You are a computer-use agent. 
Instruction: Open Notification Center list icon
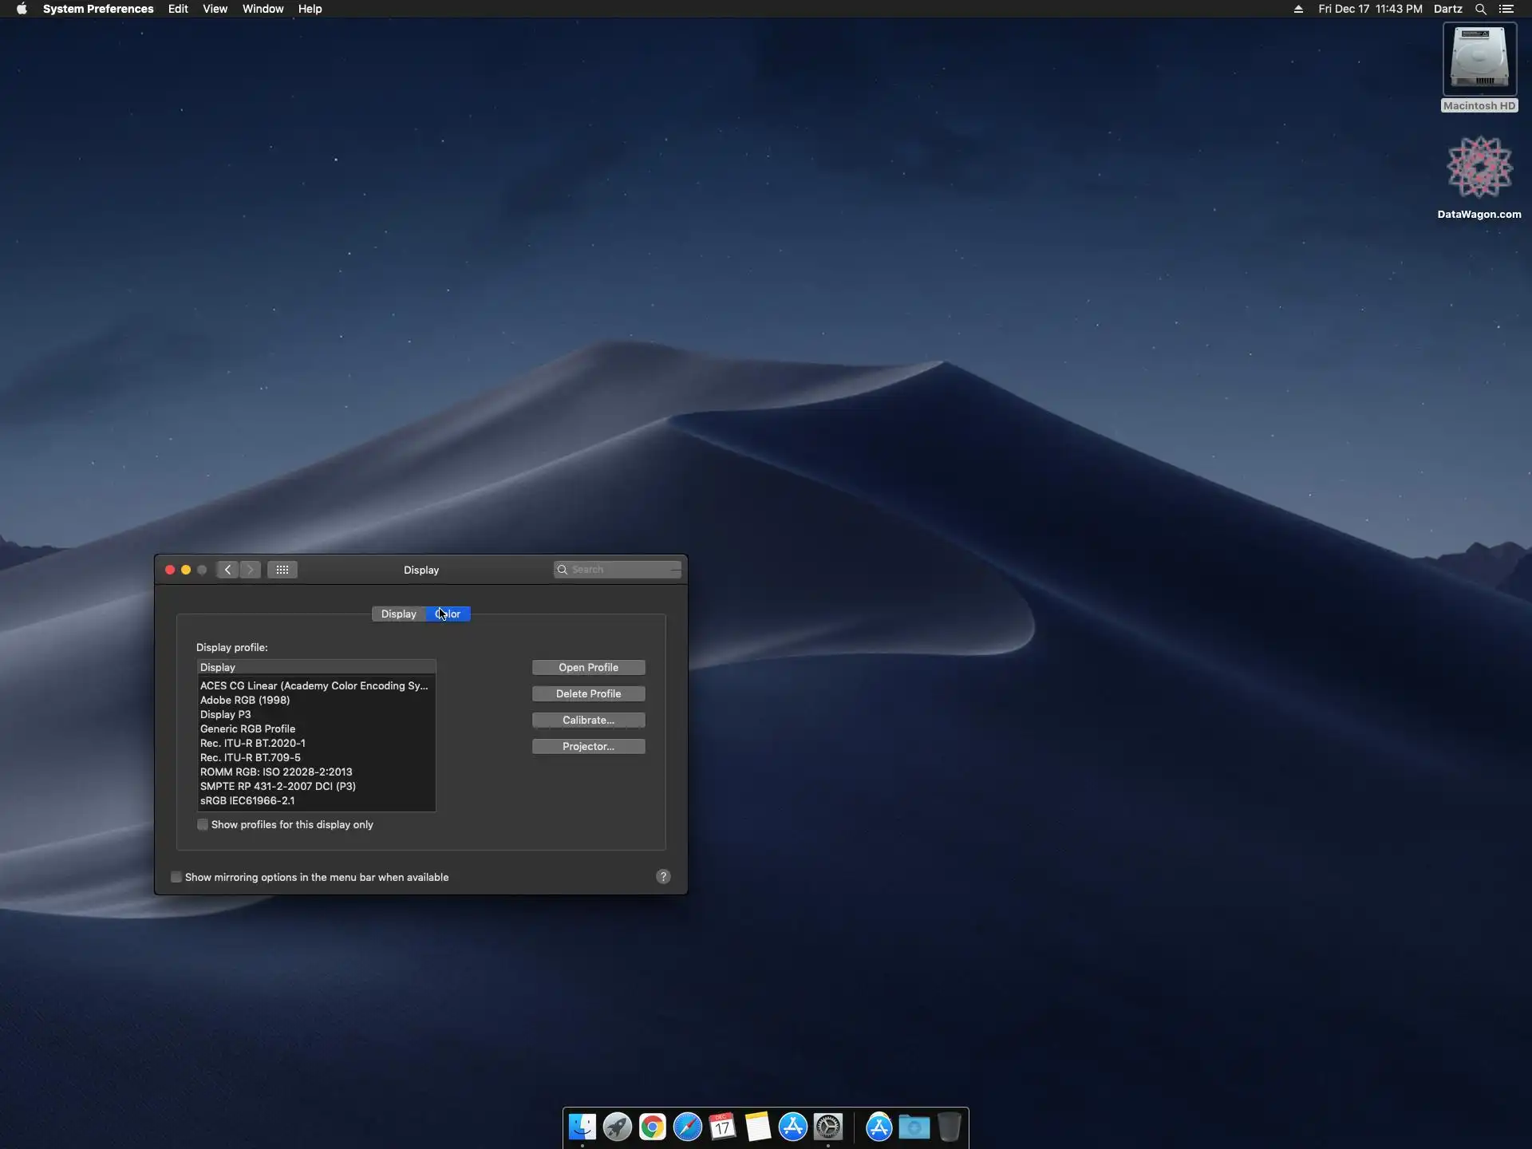point(1506,9)
